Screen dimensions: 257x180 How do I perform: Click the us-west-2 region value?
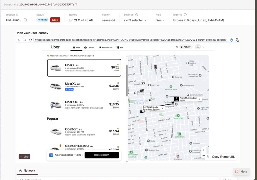(x=108, y=20)
